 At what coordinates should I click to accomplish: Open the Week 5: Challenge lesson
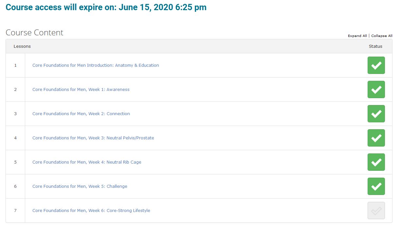pyautogui.click(x=80, y=186)
